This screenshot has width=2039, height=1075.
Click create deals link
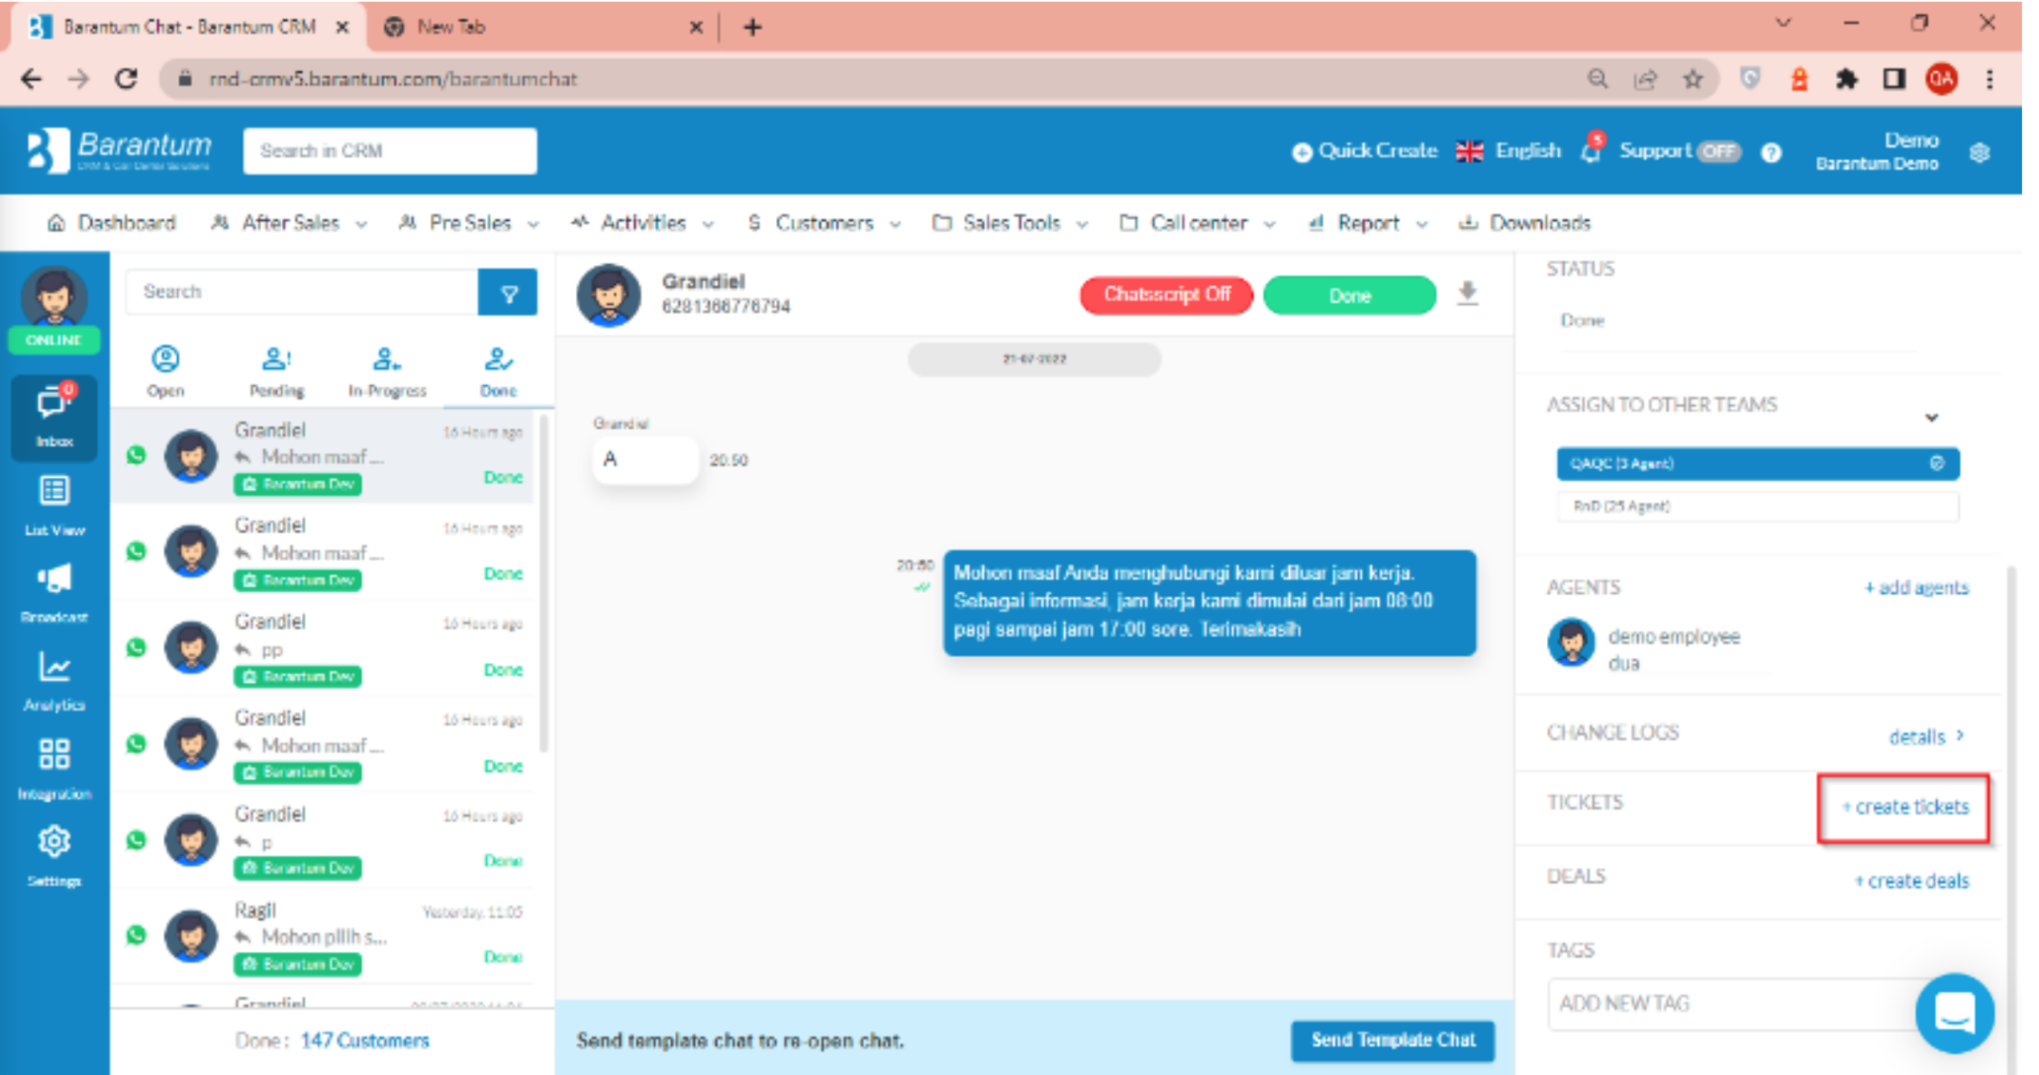click(1911, 881)
